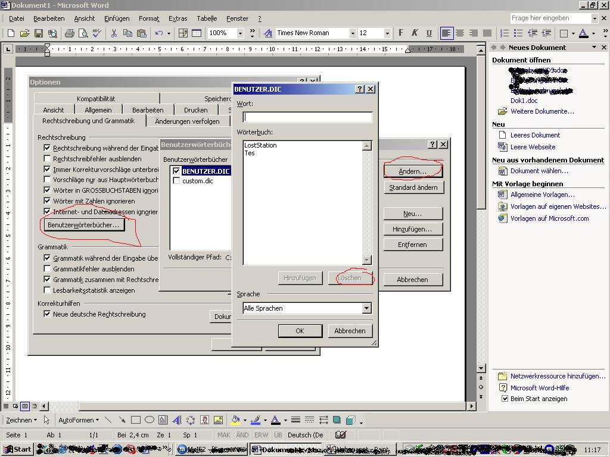Screen dimensions: 610x457
Task: Open the Datei menu
Action: (x=16, y=18)
